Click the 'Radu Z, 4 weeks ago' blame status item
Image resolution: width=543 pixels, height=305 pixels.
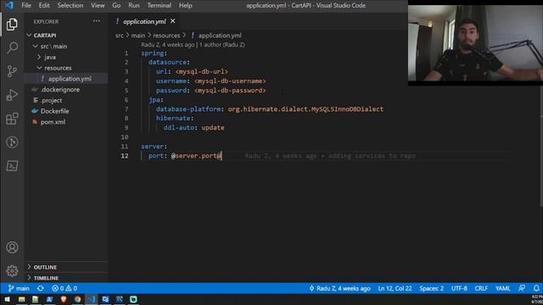(x=339, y=288)
